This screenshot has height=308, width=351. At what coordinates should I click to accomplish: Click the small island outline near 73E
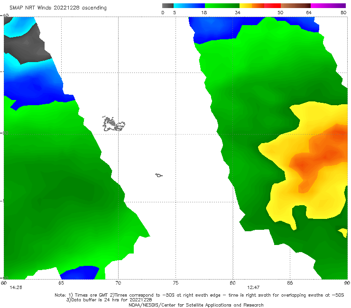tap(159, 175)
